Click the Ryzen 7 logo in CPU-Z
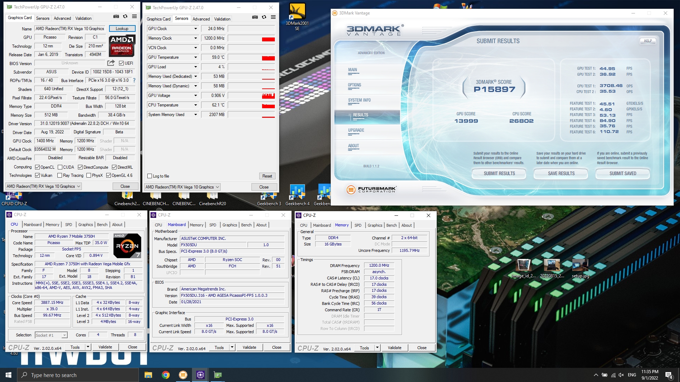This screenshot has height=382, width=680. point(127,245)
